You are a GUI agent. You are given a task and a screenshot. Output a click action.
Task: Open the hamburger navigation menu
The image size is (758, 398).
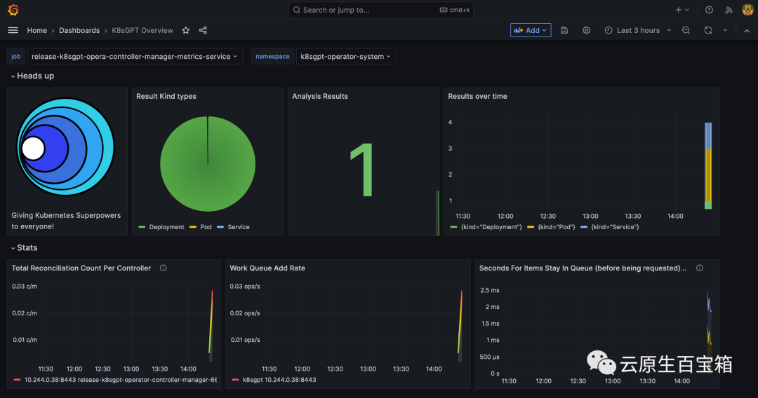[x=13, y=30]
